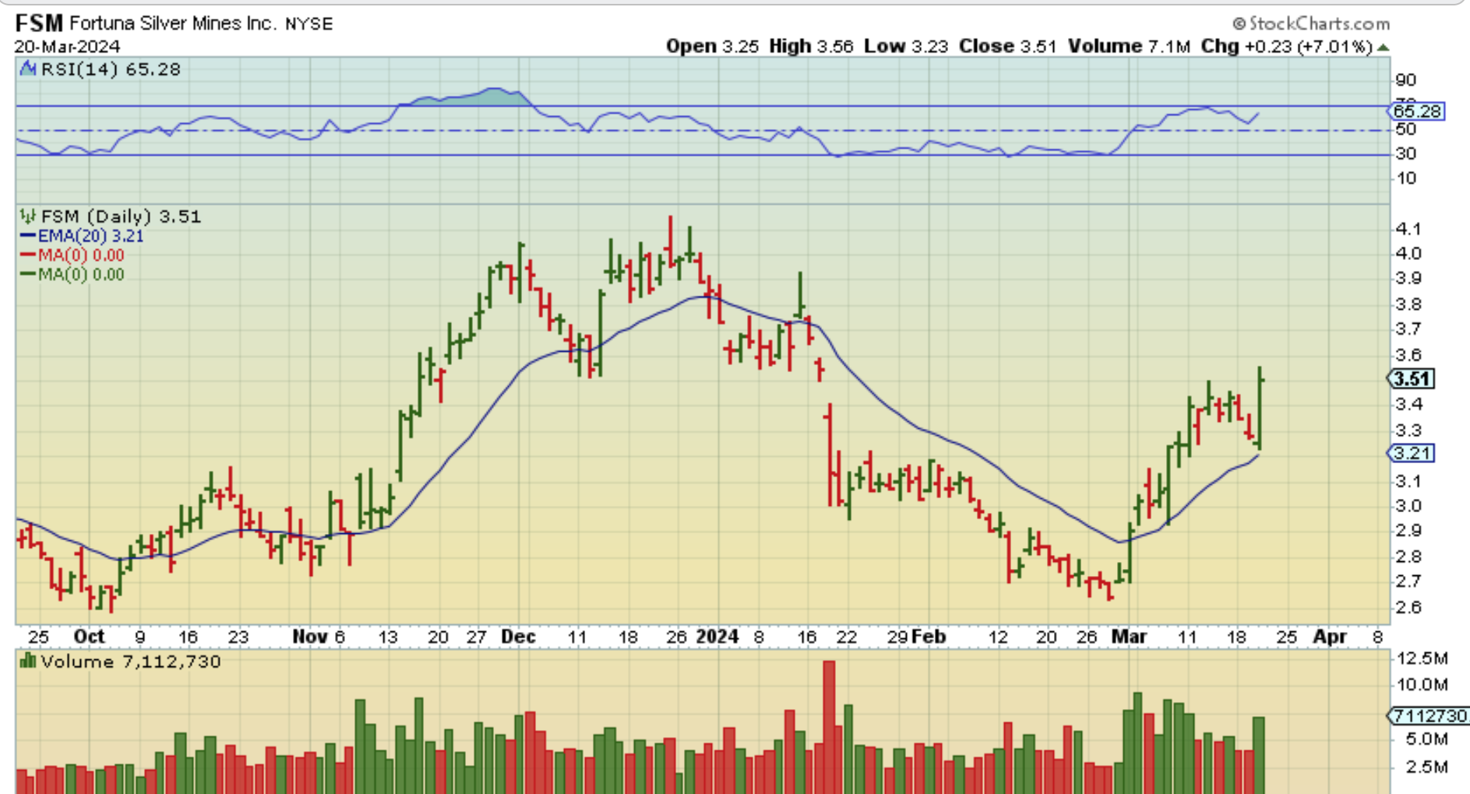The image size is (1470, 794).
Task: Click the 3.9 price axis label
Action: click(x=1408, y=279)
